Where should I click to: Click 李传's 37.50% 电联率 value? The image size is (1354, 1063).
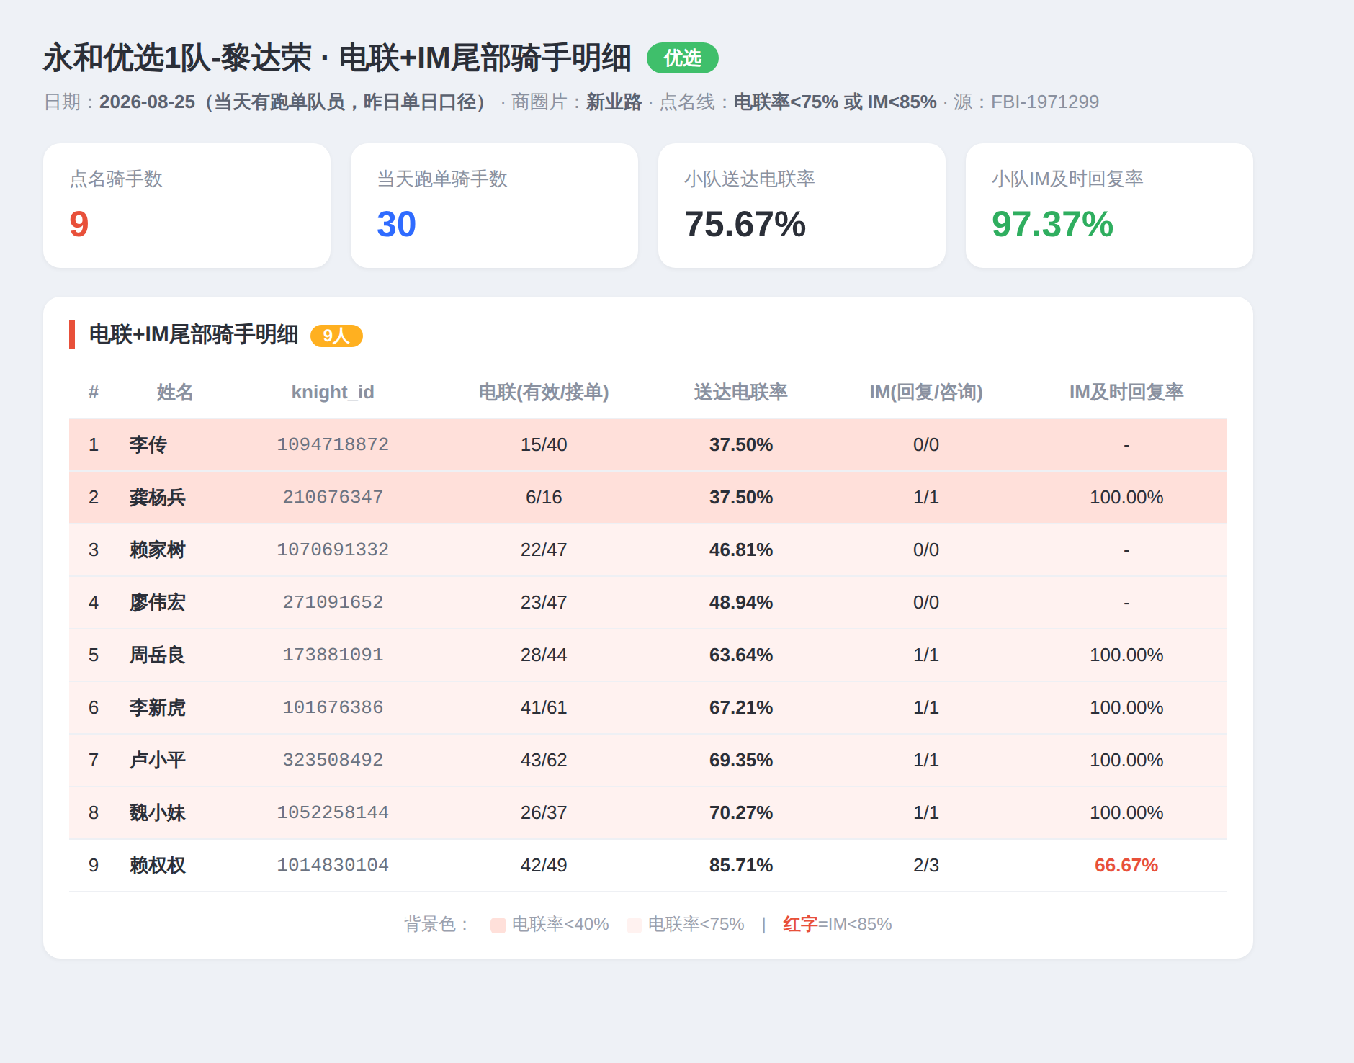coord(741,444)
